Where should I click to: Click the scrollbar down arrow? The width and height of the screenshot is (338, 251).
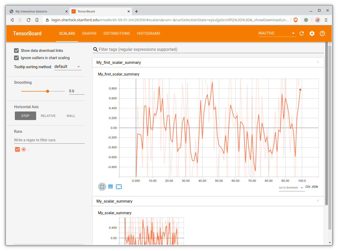(330, 243)
